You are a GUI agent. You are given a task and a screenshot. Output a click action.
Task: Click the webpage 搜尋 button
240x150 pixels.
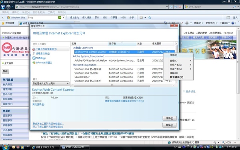(x=5, y=71)
